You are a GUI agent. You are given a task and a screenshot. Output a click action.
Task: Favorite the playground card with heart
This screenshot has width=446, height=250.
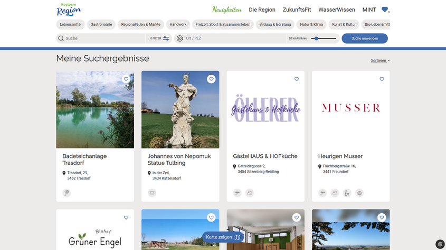point(211,218)
